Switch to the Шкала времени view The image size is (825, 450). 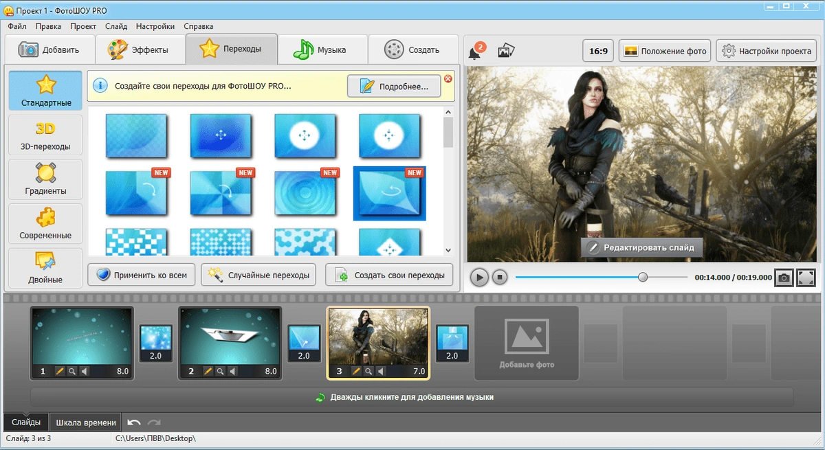point(86,422)
